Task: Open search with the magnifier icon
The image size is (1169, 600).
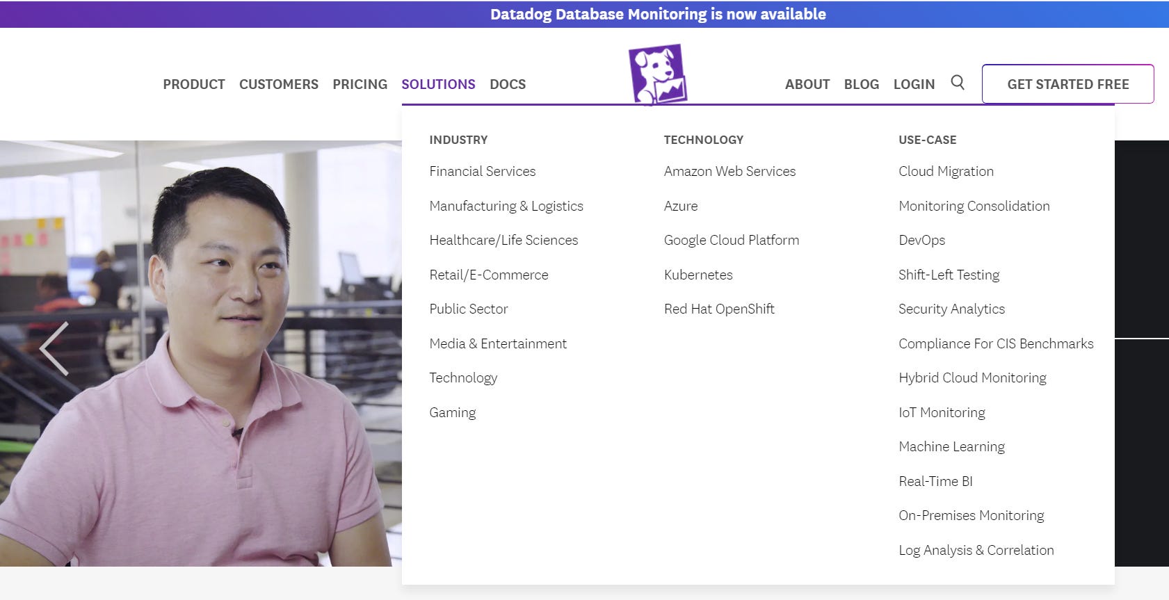Action: (x=958, y=83)
